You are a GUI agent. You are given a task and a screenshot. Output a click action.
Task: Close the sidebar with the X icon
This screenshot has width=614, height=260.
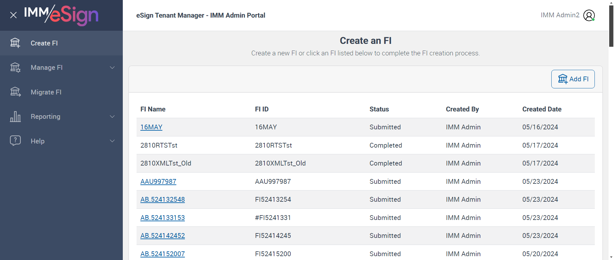click(x=13, y=15)
